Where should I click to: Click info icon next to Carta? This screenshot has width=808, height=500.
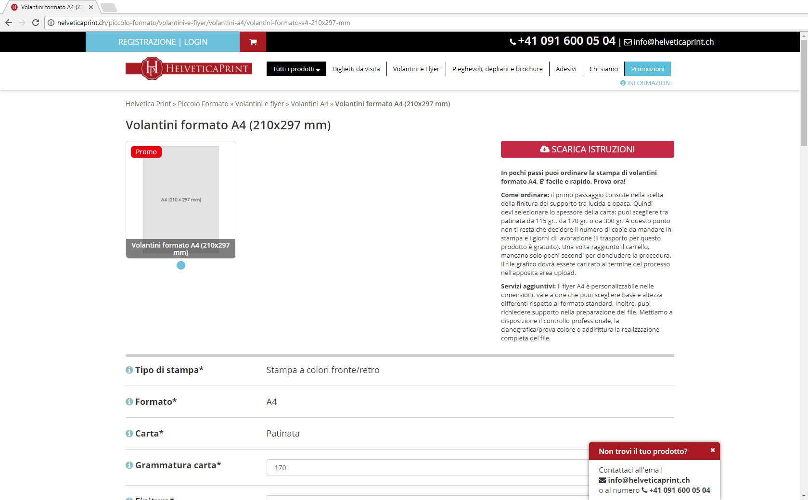pyautogui.click(x=129, y=434)
